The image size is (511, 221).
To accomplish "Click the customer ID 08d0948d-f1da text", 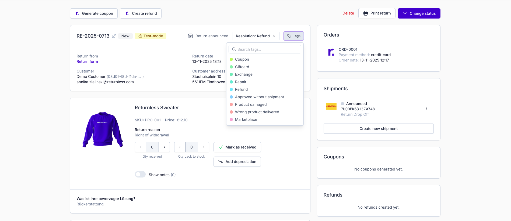I will (125, 77).
